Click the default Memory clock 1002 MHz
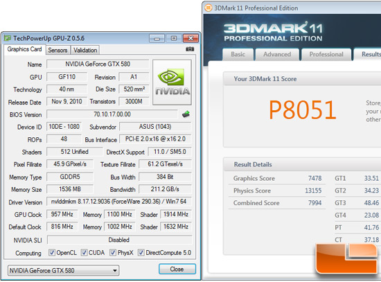The image size is (381, 282). (x=120, y=227)
